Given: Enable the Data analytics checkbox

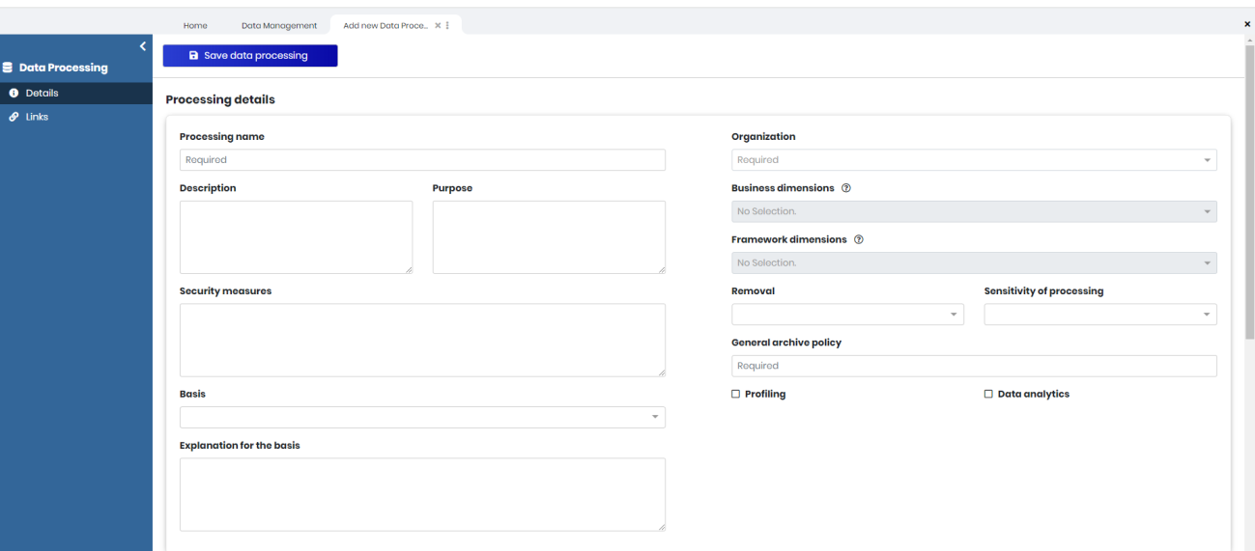Looking at the screenshot, I should pyautogui.click(x=988, y=394).
